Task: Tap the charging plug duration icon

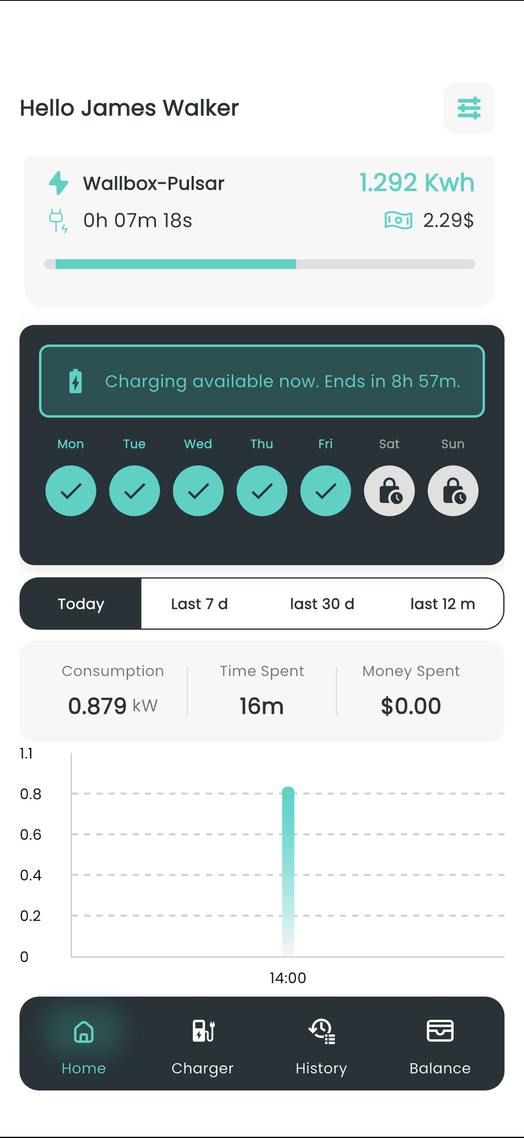Action: (58, 220)
